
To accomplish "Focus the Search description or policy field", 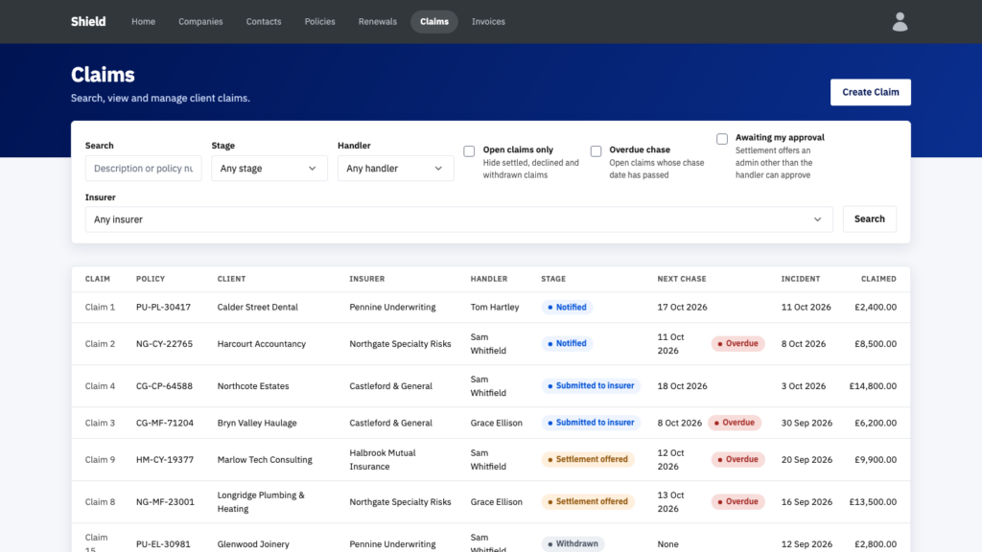I will [144, 169].
